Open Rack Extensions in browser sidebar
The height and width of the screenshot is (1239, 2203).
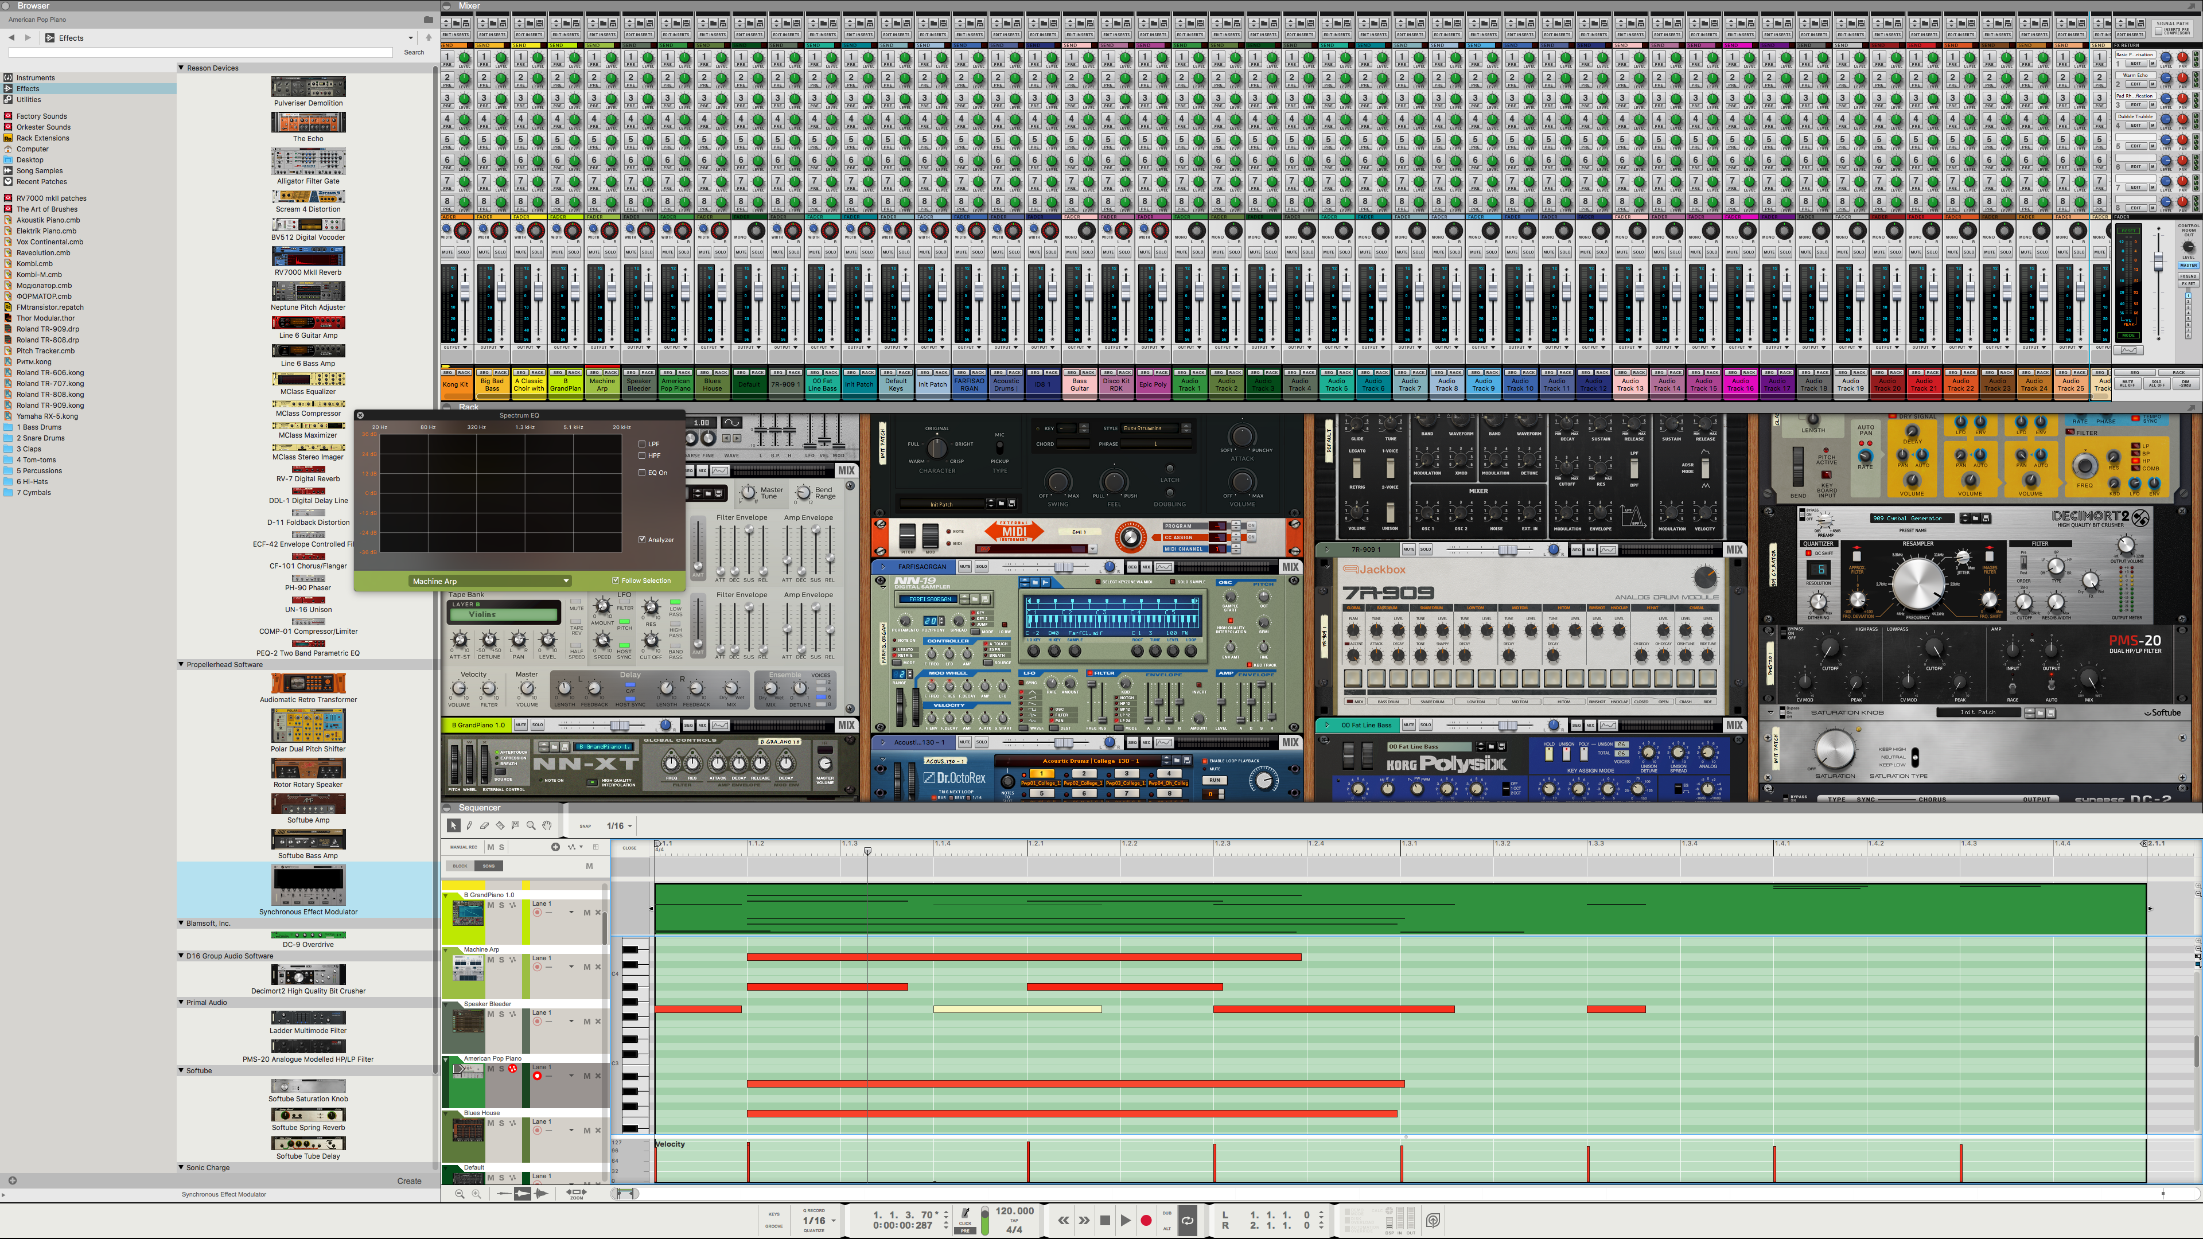(x=43, y=138)
